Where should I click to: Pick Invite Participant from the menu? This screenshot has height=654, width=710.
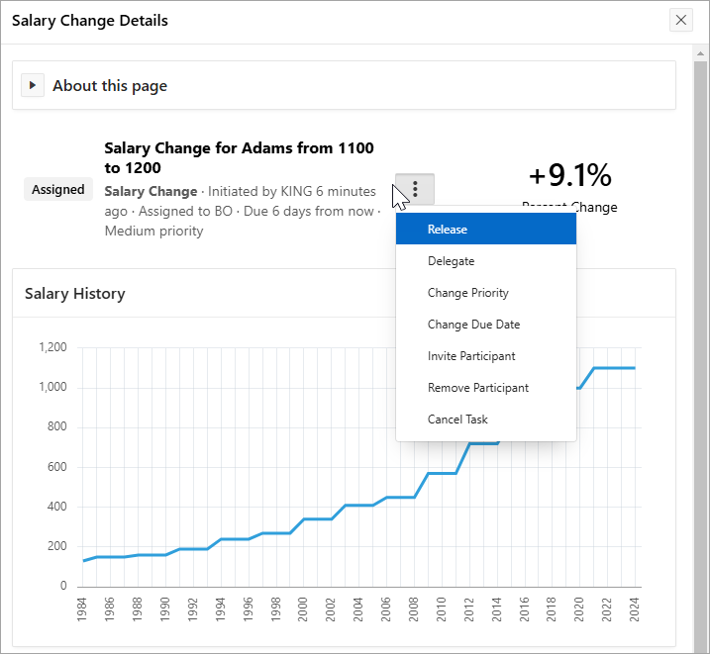471,356
